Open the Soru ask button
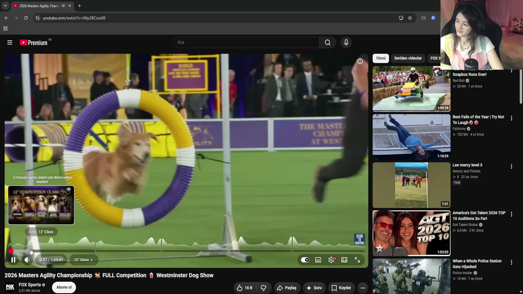 [314, 288]
